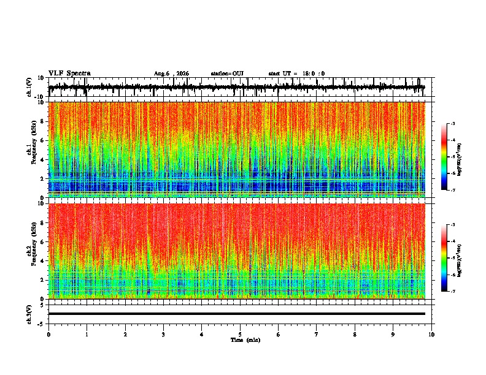Viewport: 486px width, 375px height.
Task: Click the "-3" label on ch.1 colorbar
Action: (453, 123)
